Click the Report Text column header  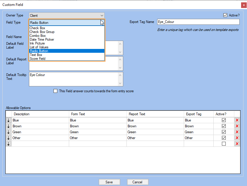(x=155, y=114)
